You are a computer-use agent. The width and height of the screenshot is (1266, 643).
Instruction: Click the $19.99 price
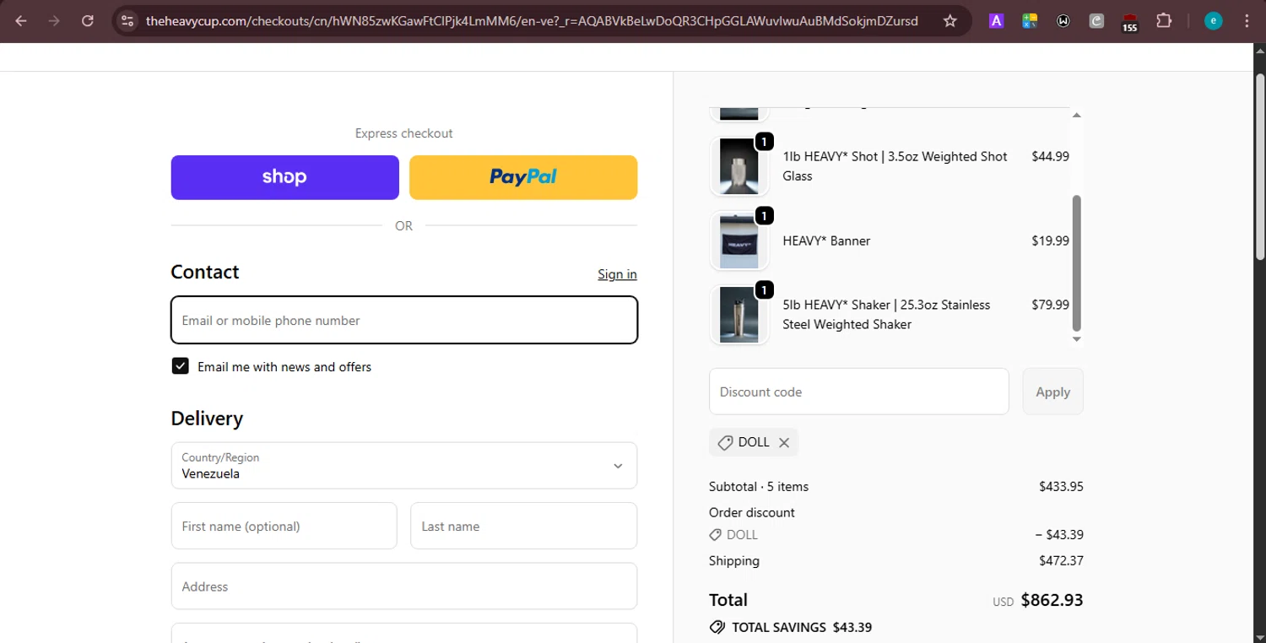1050,240
